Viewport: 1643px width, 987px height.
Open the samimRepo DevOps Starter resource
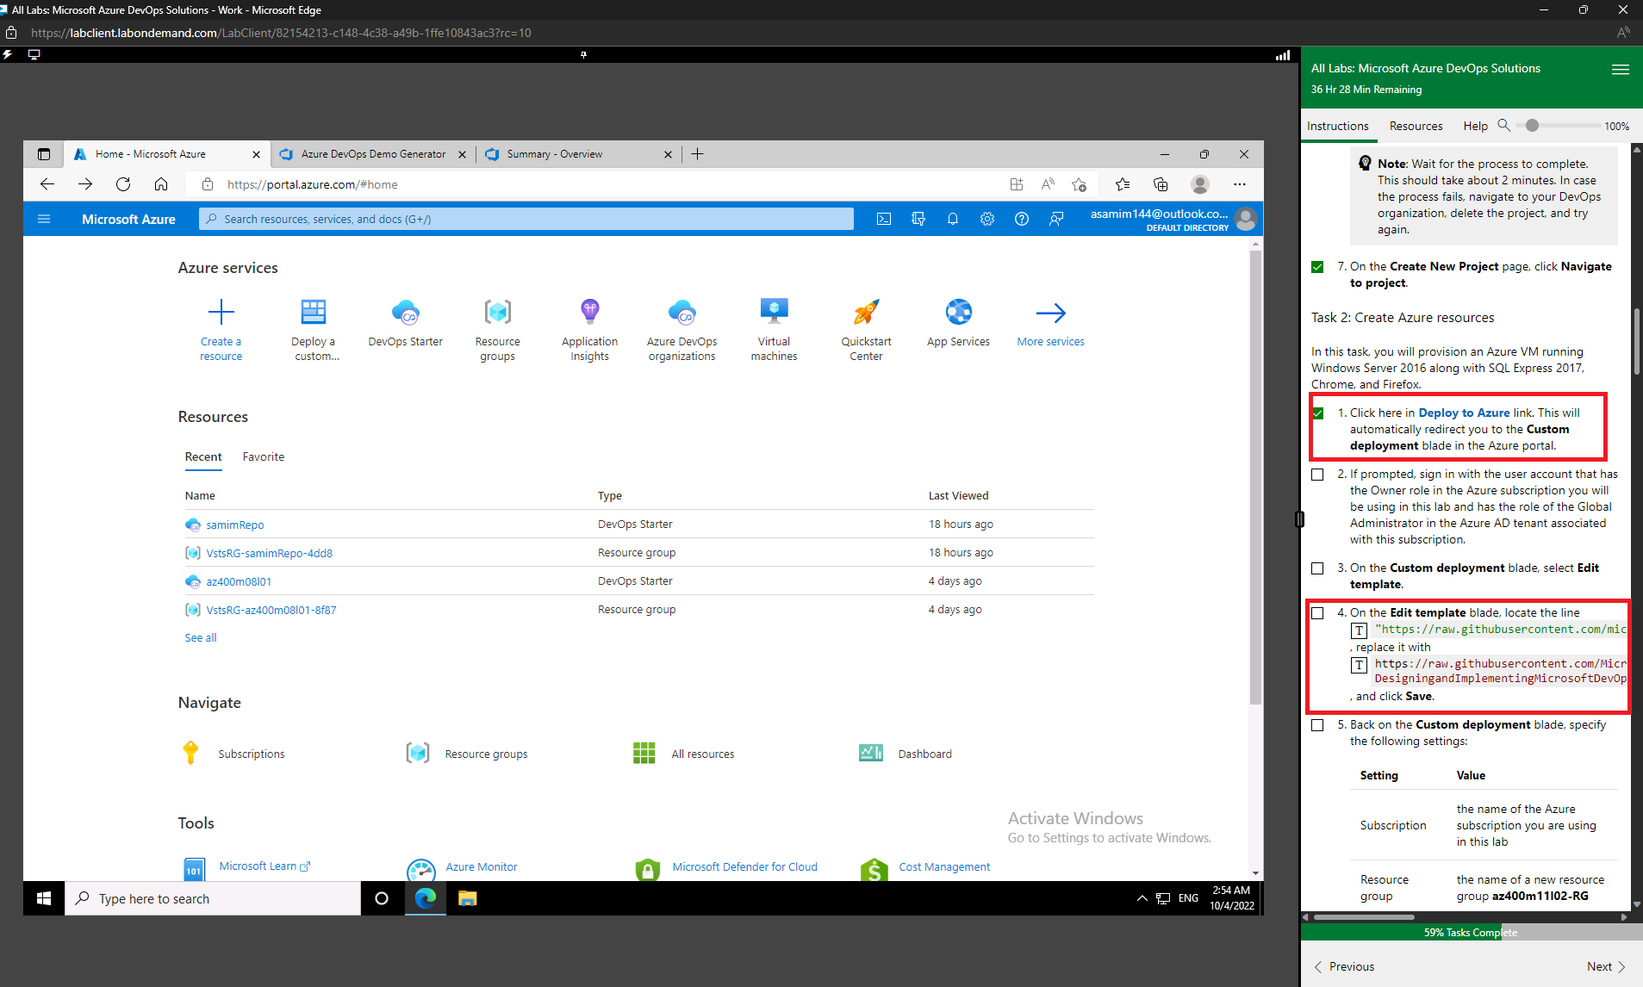[233, 524]
